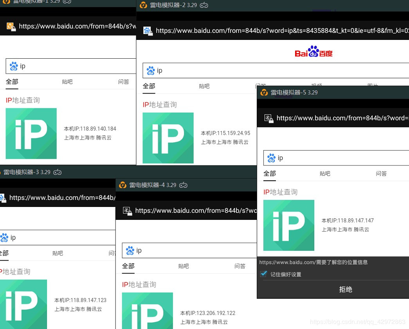Open the IP地址查询 result link in 雷电模拟器-5
The width and height of the screenshot is (409, 329).
(x=280, y=192)
